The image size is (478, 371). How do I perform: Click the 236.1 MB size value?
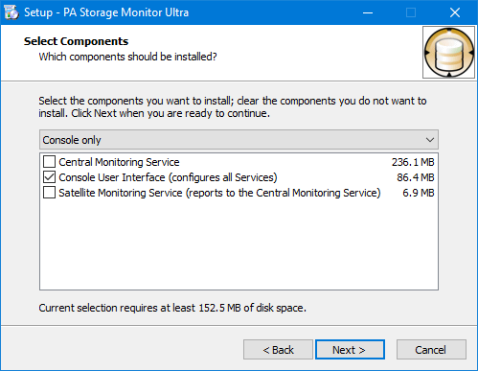pyautogui.click(x=413, y=162)
